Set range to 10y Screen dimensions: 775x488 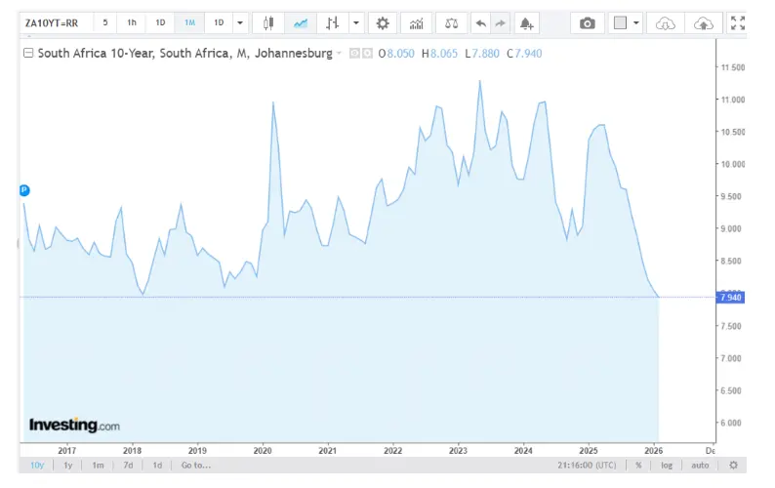(x=37, y=466)
